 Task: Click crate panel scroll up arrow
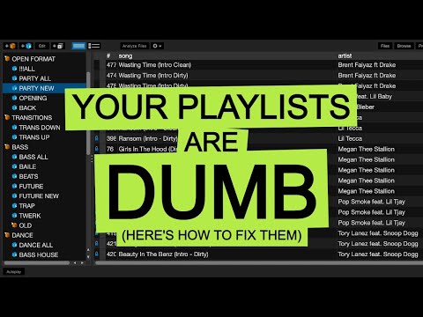(88, 250)
